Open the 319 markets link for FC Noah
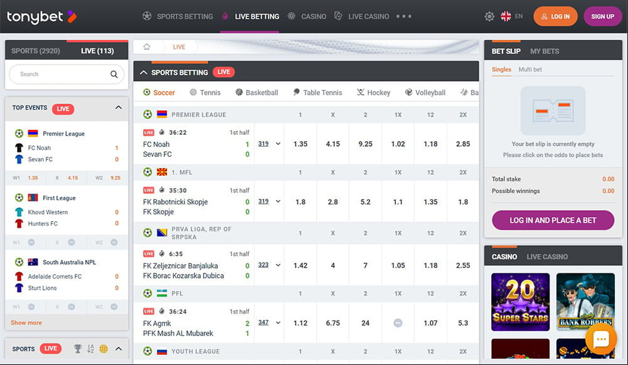The width and height of the screenshot is (628, 365). click(x=263, y=144)
